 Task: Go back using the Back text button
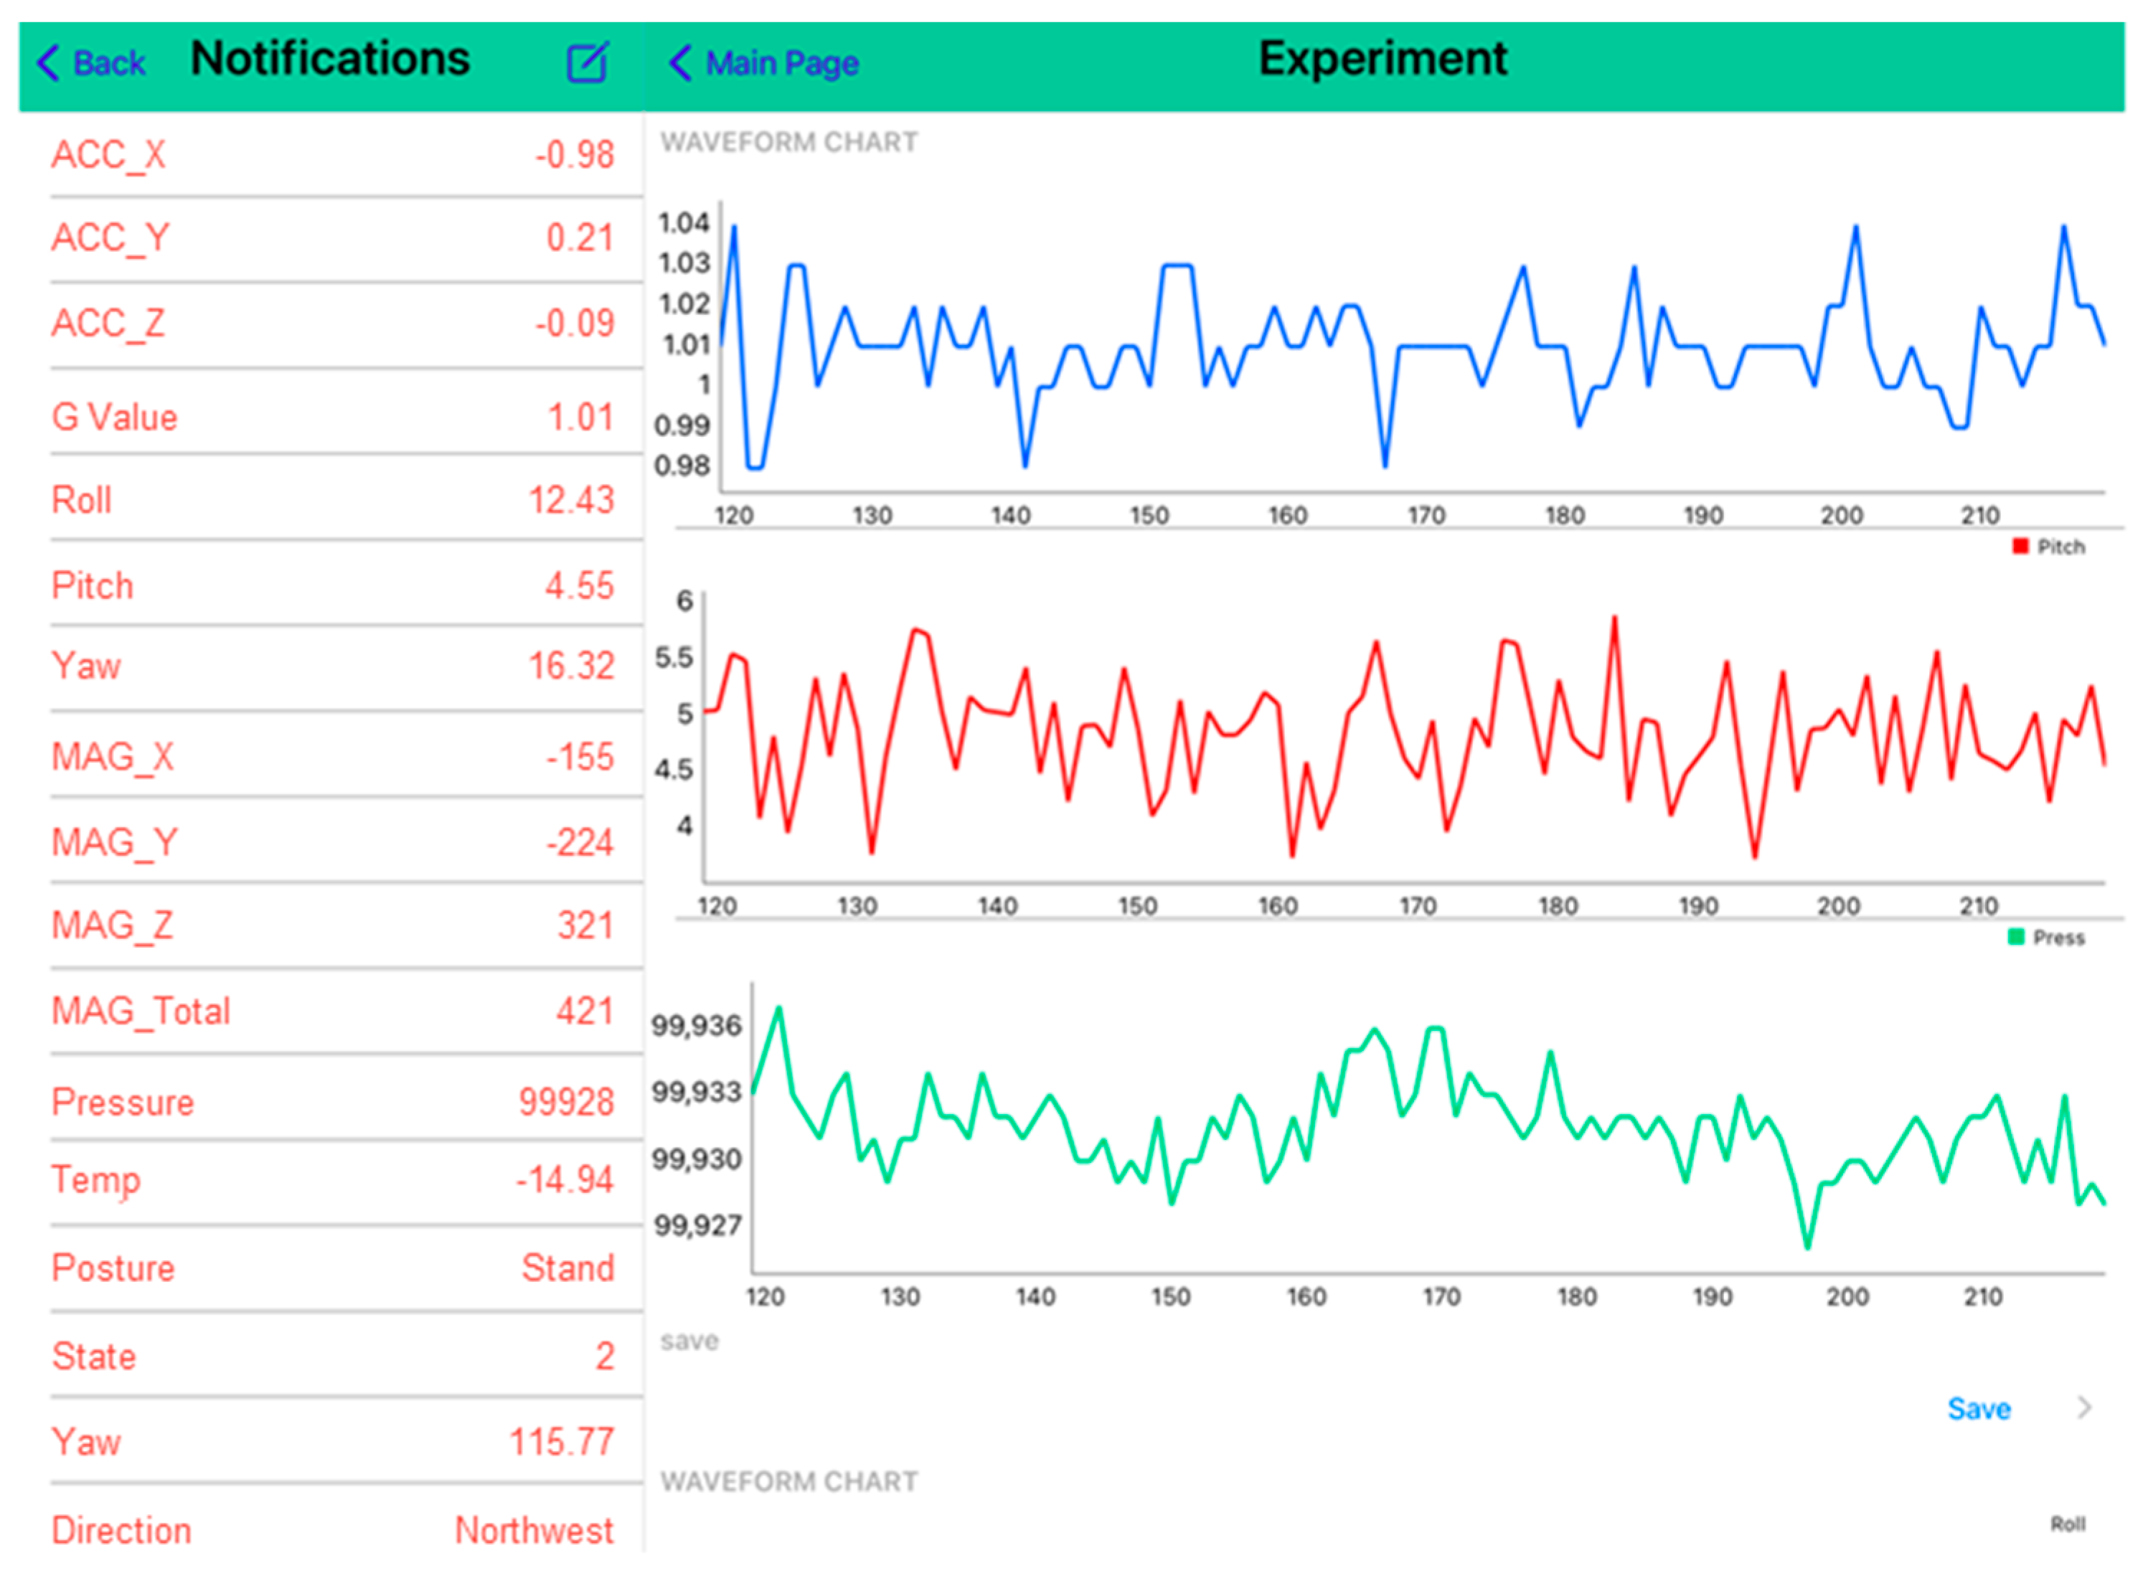pyautogui.click(x=109, y=63)
